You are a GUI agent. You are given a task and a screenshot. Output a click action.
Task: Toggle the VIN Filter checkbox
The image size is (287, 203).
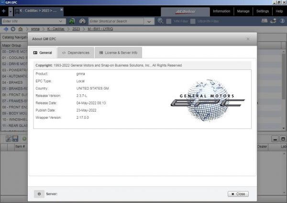(x=169, y=21)
